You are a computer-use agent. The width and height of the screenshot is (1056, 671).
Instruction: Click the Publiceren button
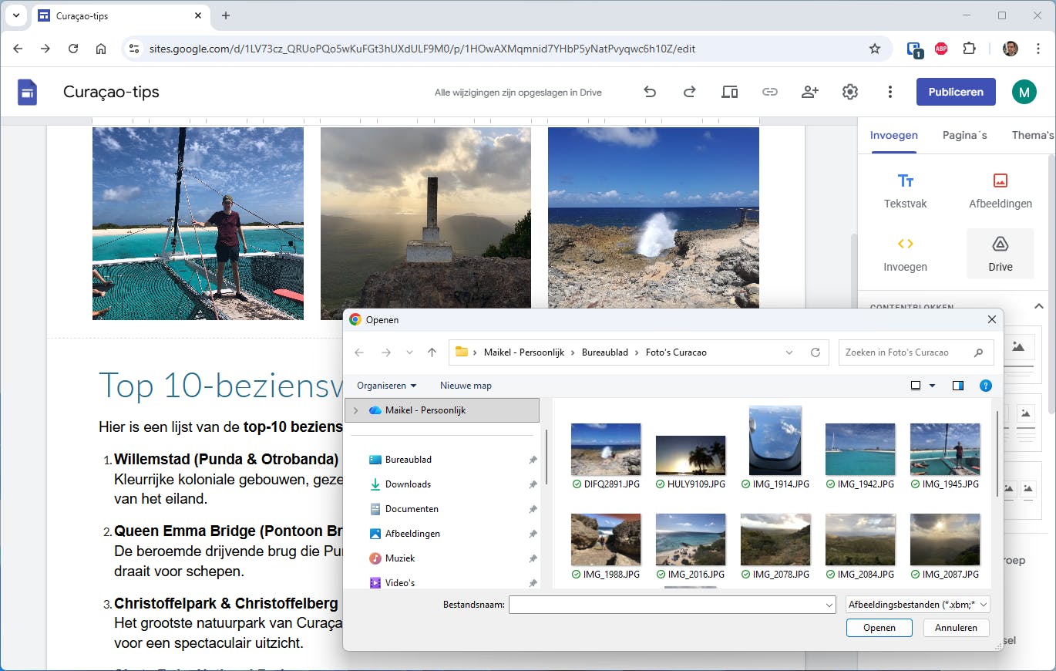955,92
